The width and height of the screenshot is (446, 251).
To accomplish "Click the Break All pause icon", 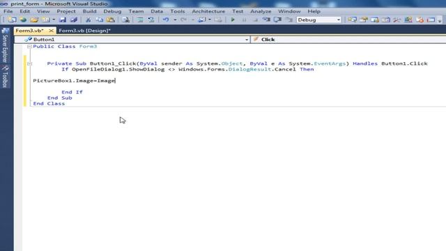I will [x=244, y=20].
